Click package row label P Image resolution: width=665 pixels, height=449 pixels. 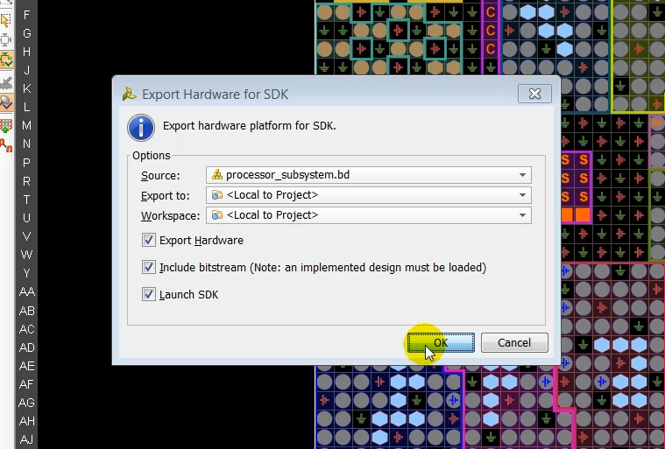(26, 163)
